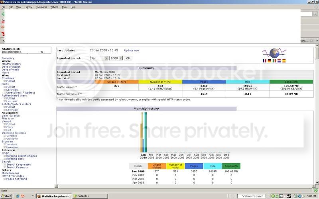
Task: Open Search Keyphrases link
Action: [18, 164]
